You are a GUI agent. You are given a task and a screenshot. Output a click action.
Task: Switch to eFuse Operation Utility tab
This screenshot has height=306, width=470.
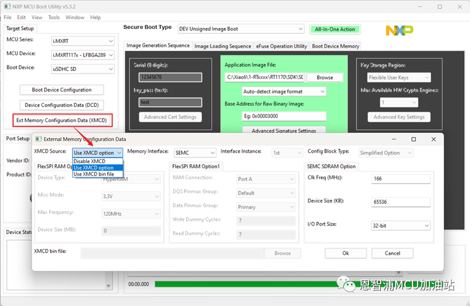(x=281, y=46)
